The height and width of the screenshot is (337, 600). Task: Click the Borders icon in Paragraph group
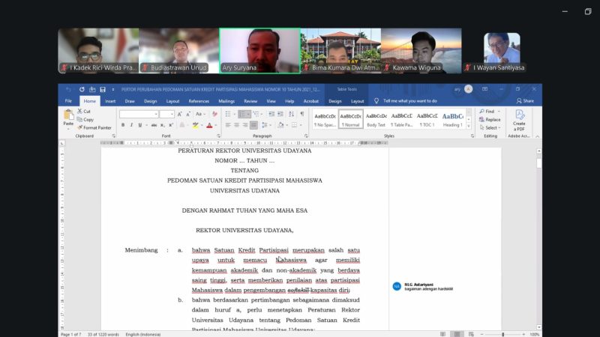click(x=294, y=125)
